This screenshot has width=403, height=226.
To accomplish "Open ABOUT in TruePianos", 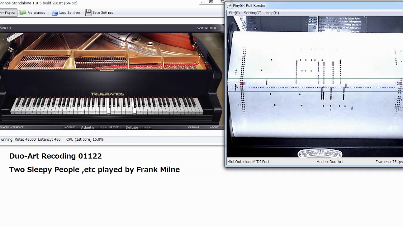I will (x=214, y=127).
